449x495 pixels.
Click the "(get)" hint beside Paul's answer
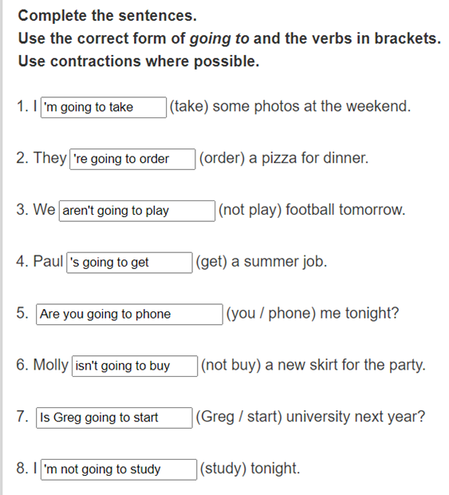coord(211,262)
